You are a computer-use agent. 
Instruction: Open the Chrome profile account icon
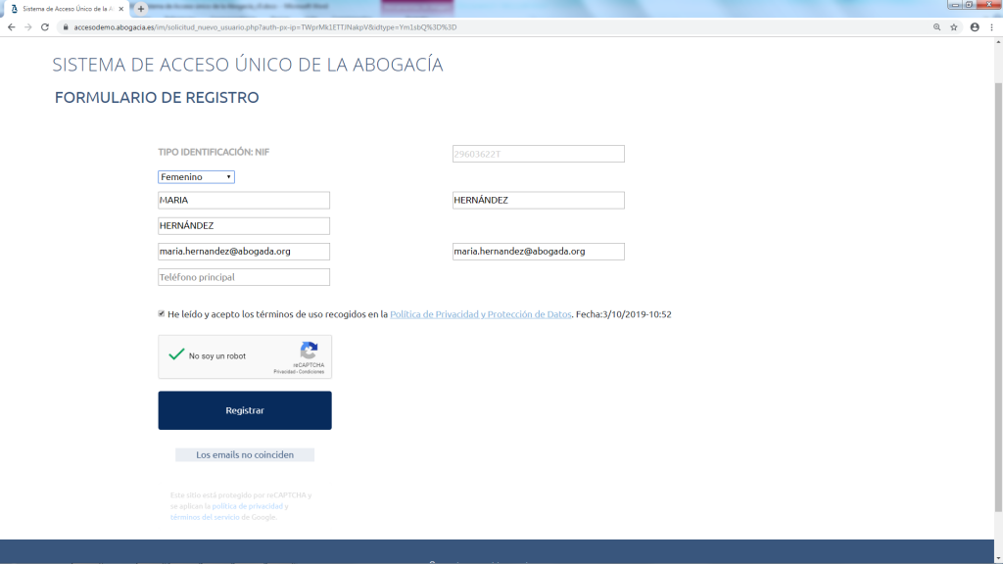tap(975, 27)
